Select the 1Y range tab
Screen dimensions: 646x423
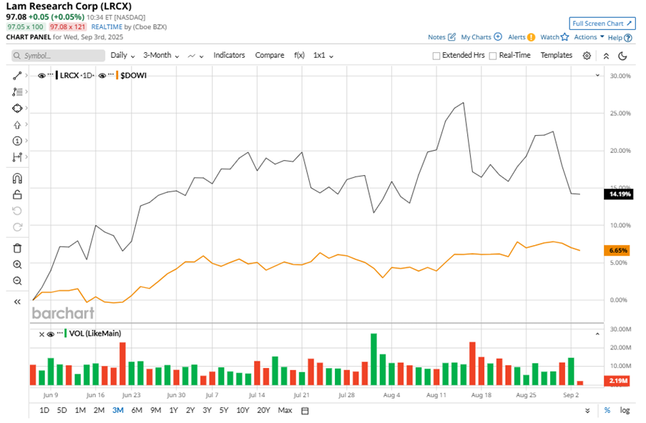pyautogui.click(x=173, y=410)
